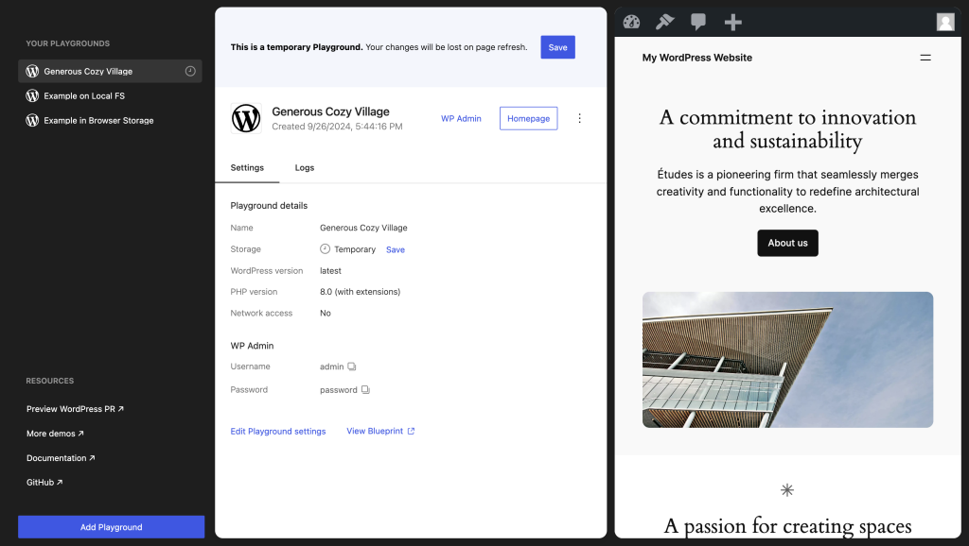Open Preview WordPress PR resource
Image resolution: width=969 pixels, height=546 pixels.
(75, 409)
